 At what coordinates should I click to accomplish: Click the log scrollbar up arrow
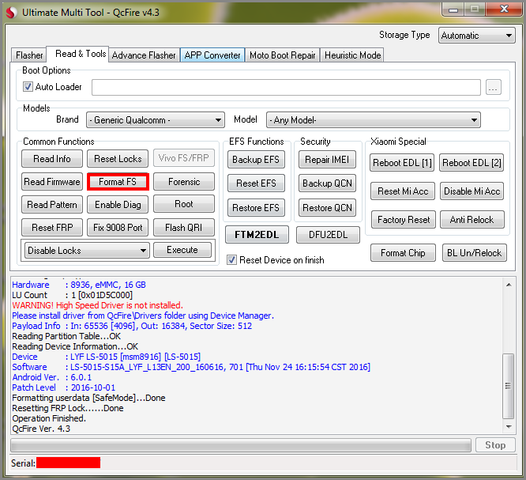509,285
